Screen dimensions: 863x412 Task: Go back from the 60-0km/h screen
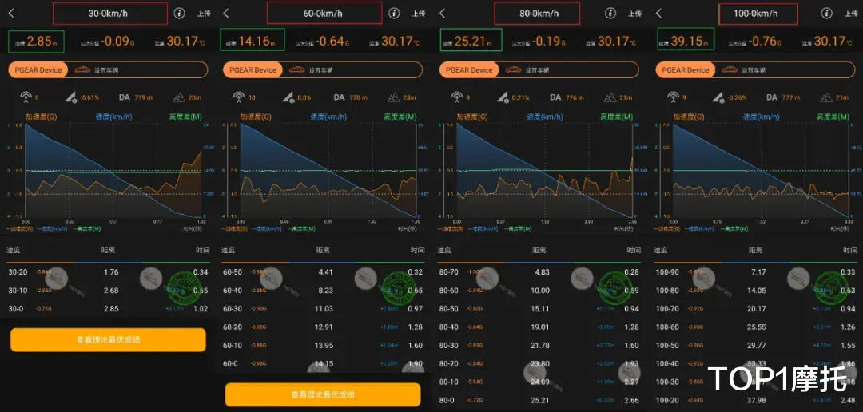click(x=226, y=14)
